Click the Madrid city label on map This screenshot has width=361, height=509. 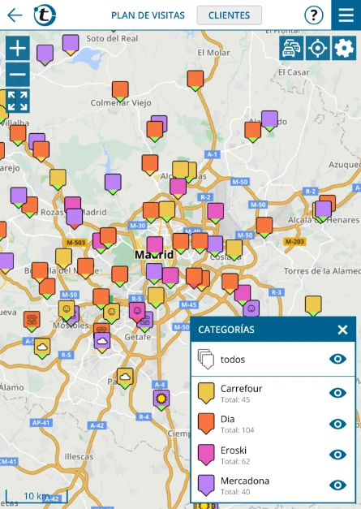pos(154,255)
